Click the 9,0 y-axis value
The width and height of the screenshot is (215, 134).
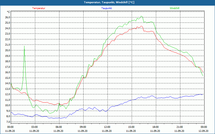(x=8, y=111)
